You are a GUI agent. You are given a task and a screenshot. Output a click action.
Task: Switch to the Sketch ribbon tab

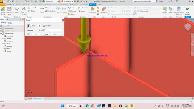[18, 5]
